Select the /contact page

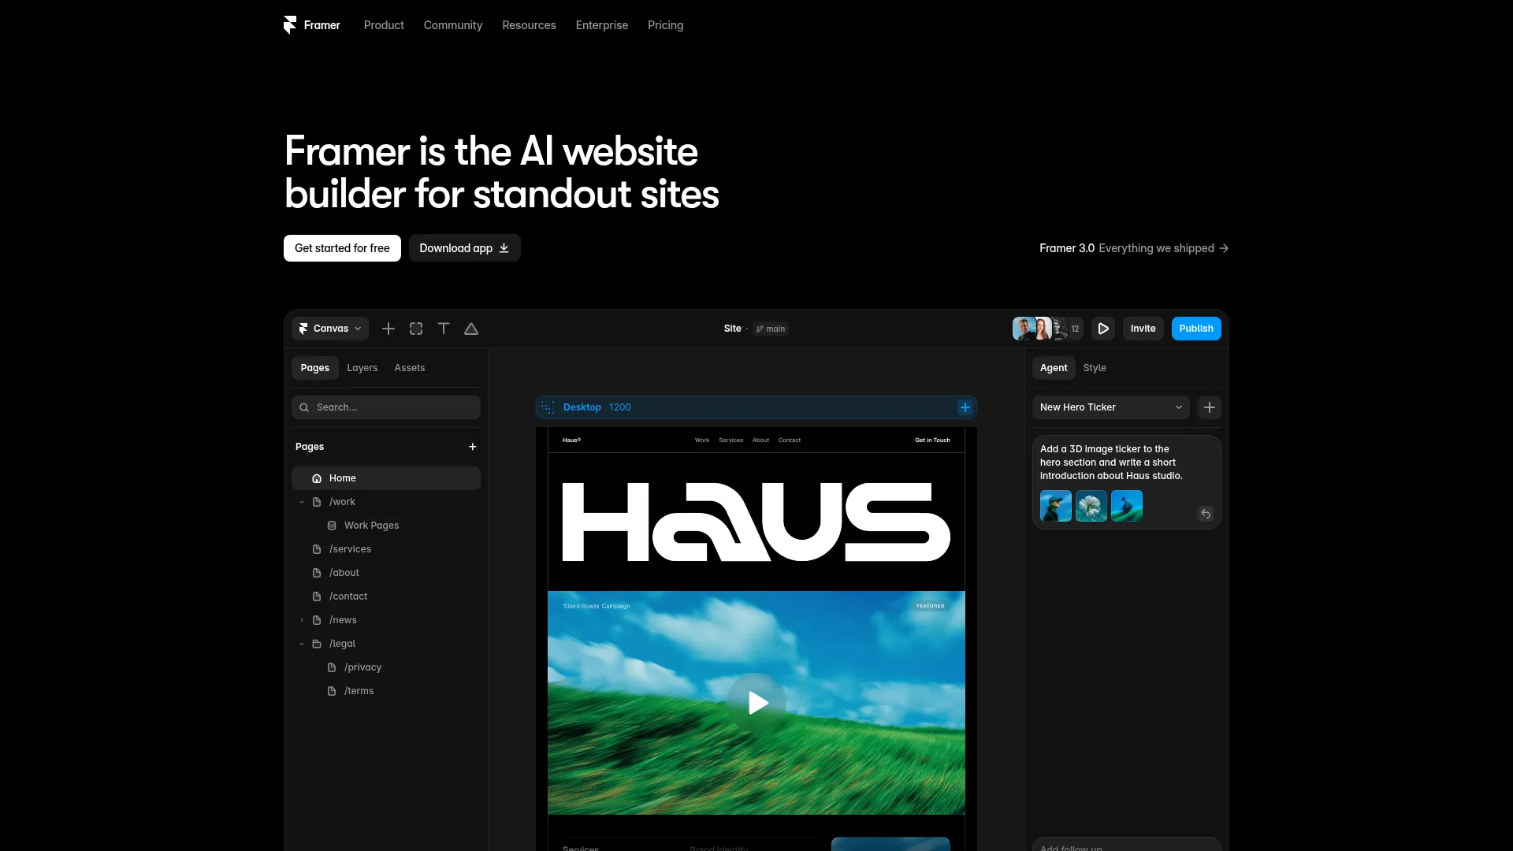348,596
